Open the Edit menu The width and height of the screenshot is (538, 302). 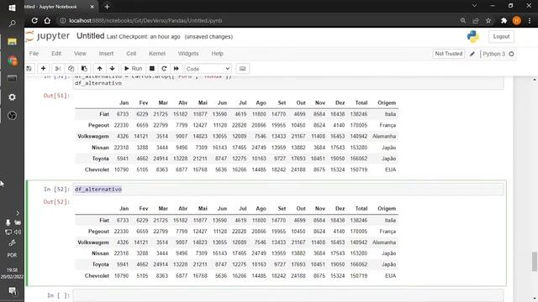click(56, 54)
